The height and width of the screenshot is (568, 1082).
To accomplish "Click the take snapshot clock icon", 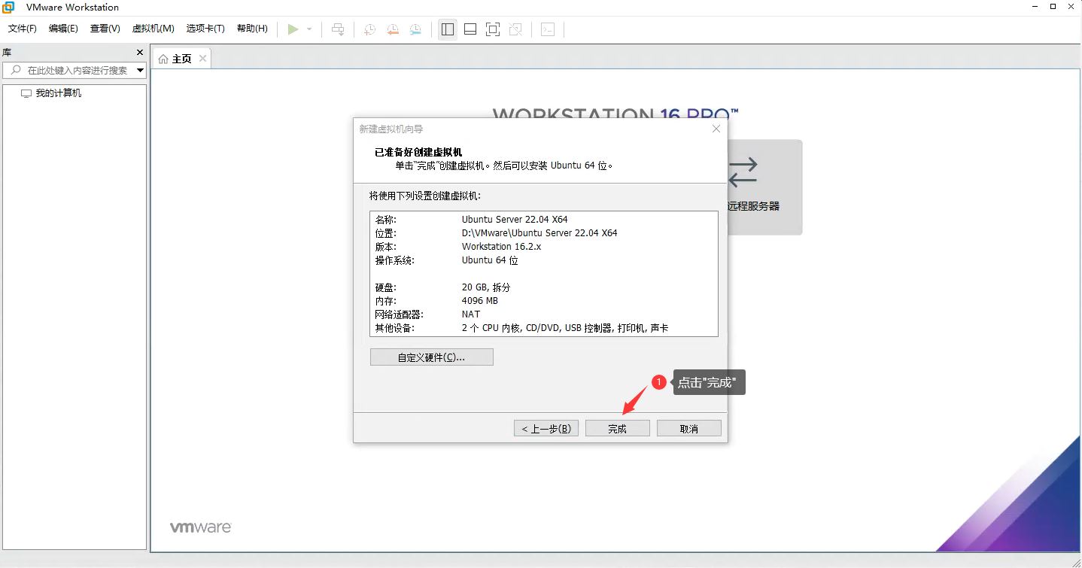I will [x=369, y=29].
